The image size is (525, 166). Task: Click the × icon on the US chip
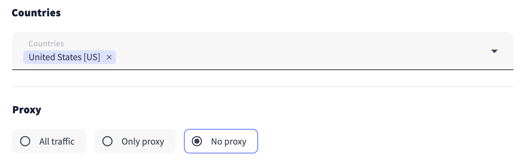click(109, 57)
